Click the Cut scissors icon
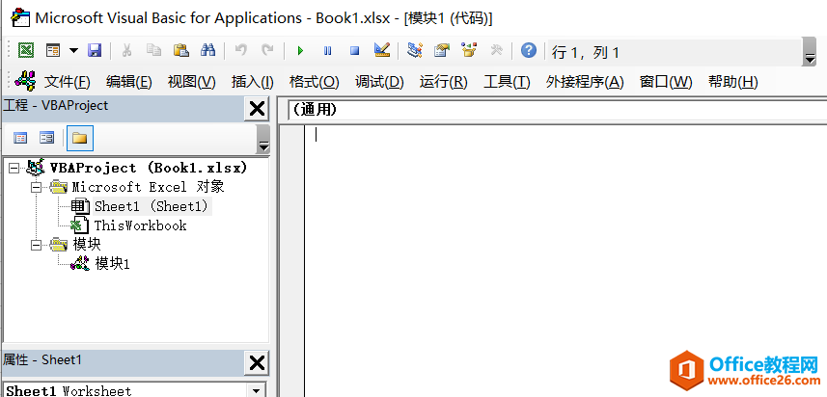This screenshot has width=827, height=397. pyautogui.click(x=126, y=50)
